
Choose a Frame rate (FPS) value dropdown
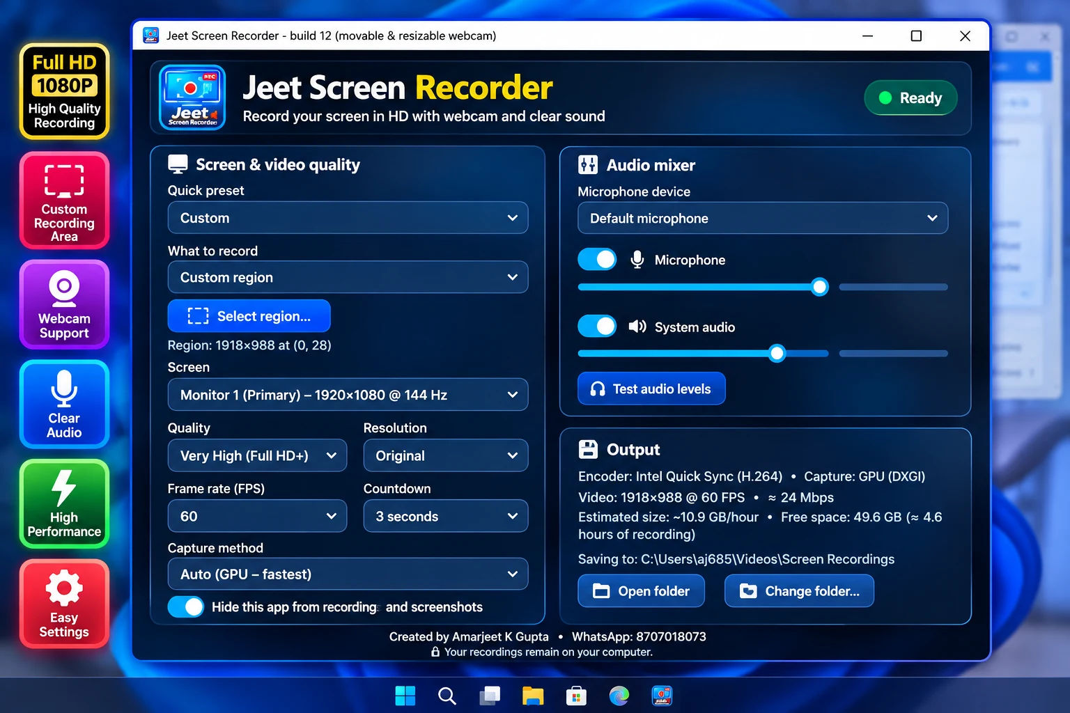[x=257, y=516]
